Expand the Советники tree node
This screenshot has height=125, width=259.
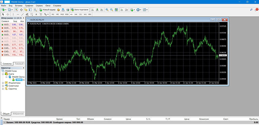click(x=3, y=86)
